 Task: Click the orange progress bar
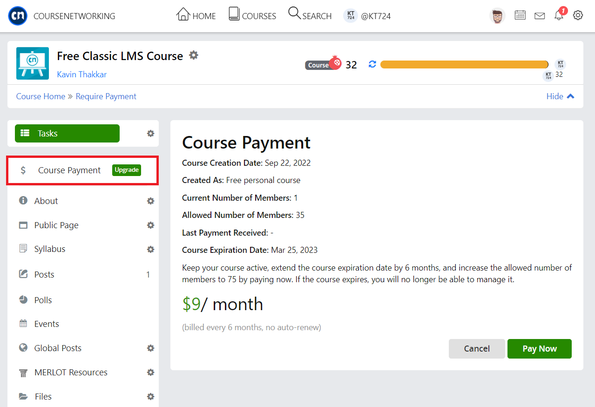[x=464, y=64]
